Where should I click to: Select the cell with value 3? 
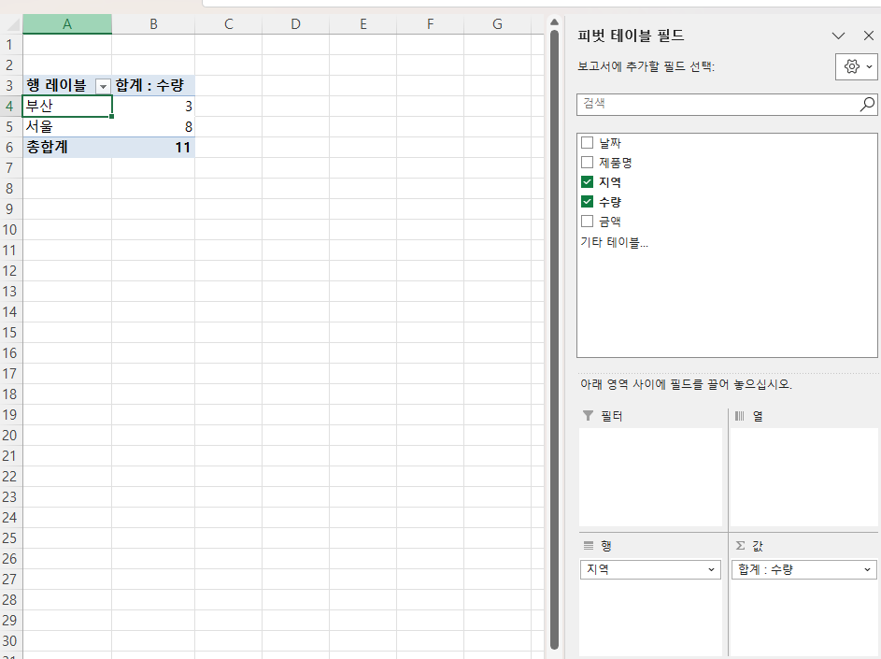(153, 107)
